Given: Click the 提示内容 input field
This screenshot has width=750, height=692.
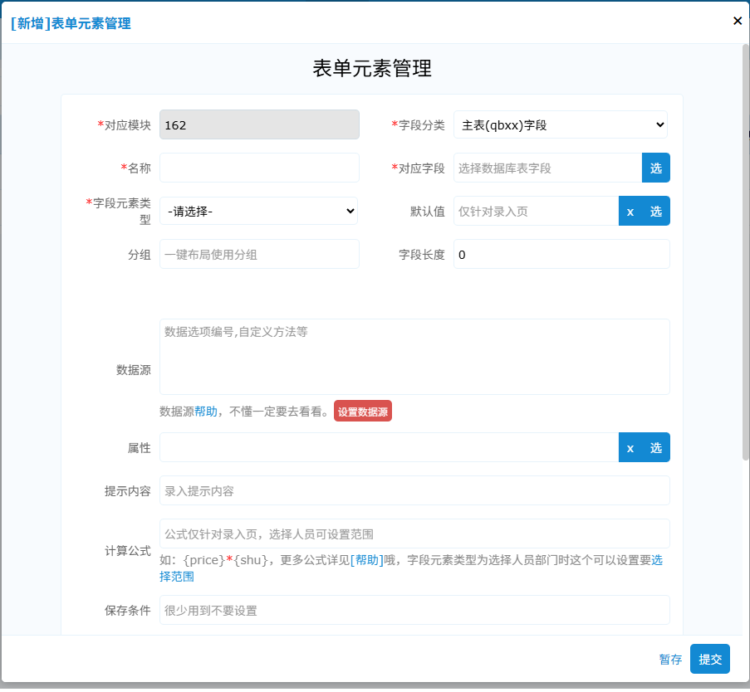Looking at the screenshot, I should click(414, 491).
